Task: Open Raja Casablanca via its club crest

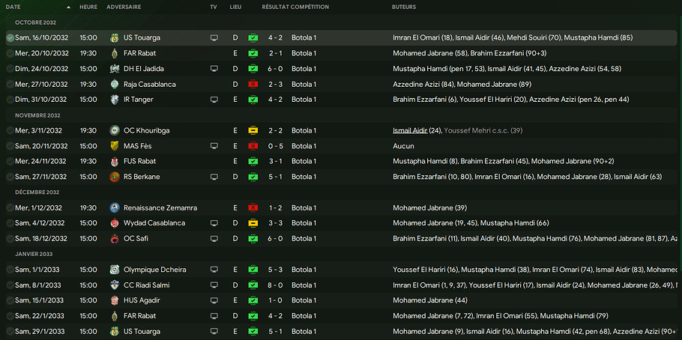Action: [x=114, y=84]
